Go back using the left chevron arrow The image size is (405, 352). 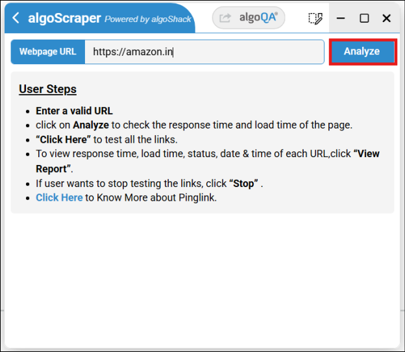[x=16, y=18]
